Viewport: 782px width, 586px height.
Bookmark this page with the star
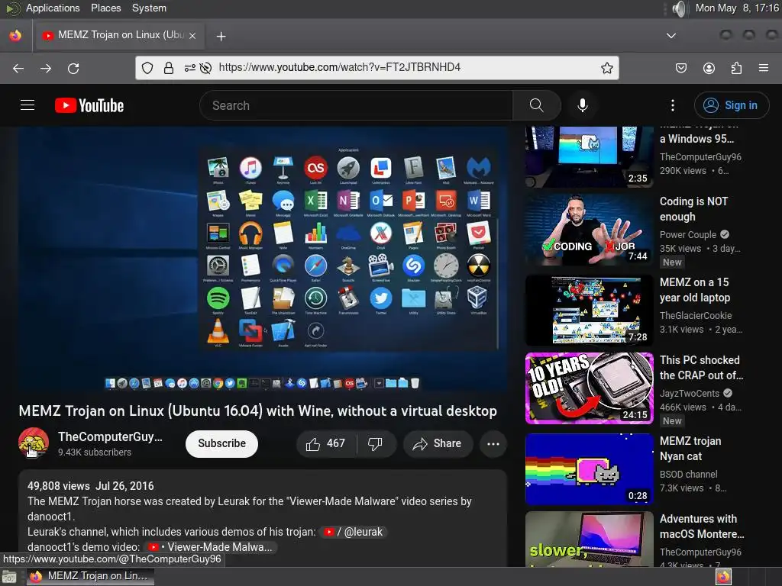(x=606, y=68)
